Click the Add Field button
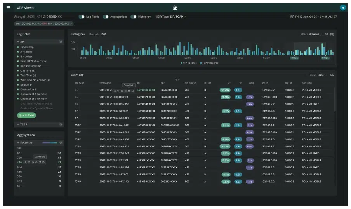 27,115
